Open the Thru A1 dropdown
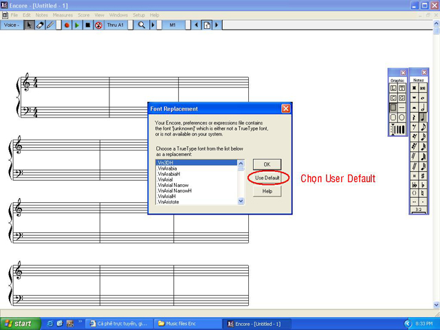The image size is (440, 330). coord(116,25)
